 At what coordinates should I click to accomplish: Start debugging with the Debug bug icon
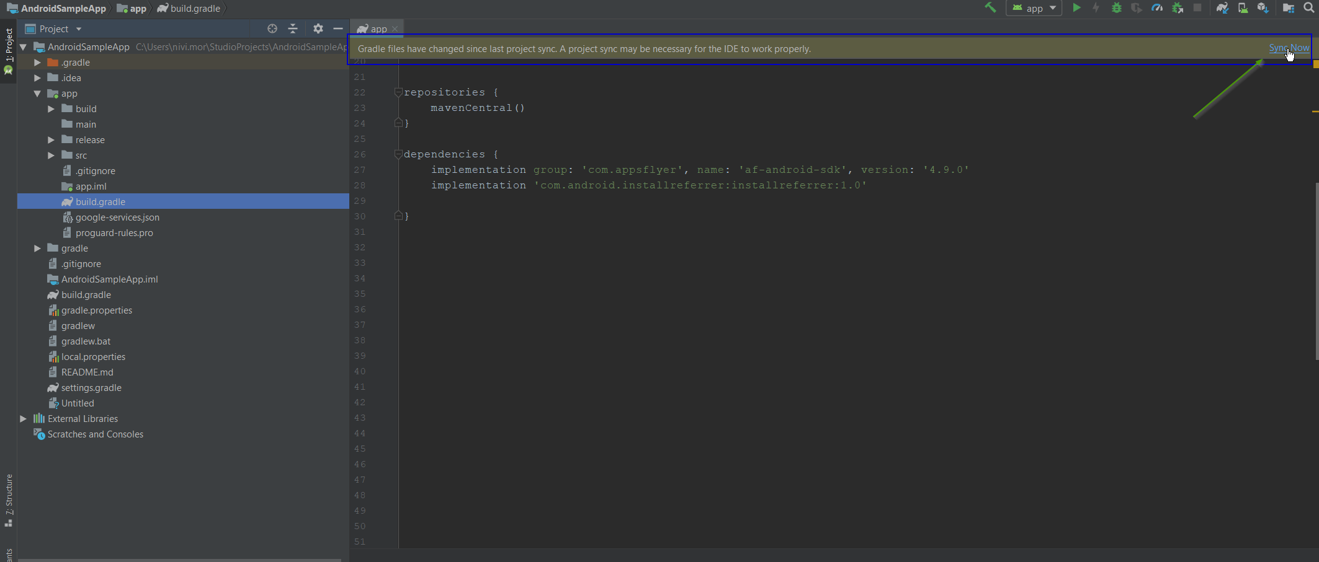1116,8
